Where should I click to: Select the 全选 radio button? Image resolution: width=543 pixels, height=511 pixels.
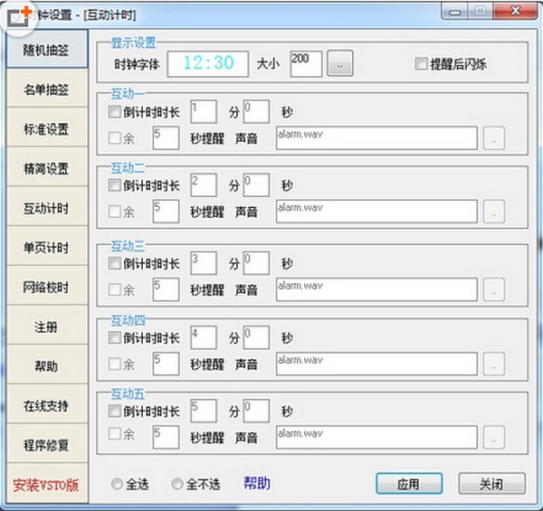pyautogui.click(x=117, y=484)
